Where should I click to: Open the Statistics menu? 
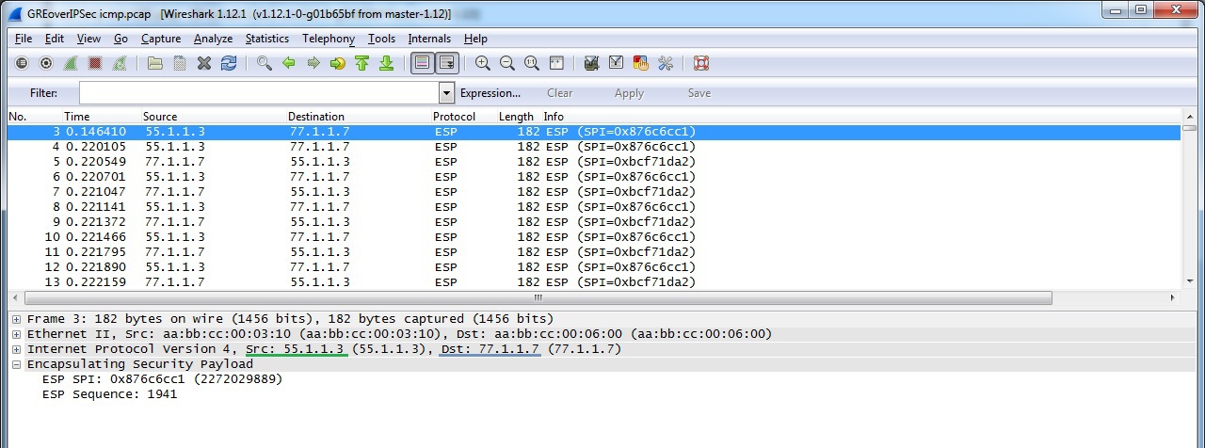267,39
